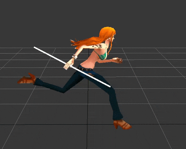Screen dimensions: 186x149
Task: Click the character's front grounded sandal
Action: click(x=122, y=124)
